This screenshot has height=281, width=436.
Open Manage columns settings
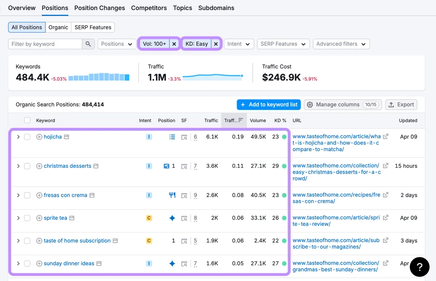click(342, 104)
